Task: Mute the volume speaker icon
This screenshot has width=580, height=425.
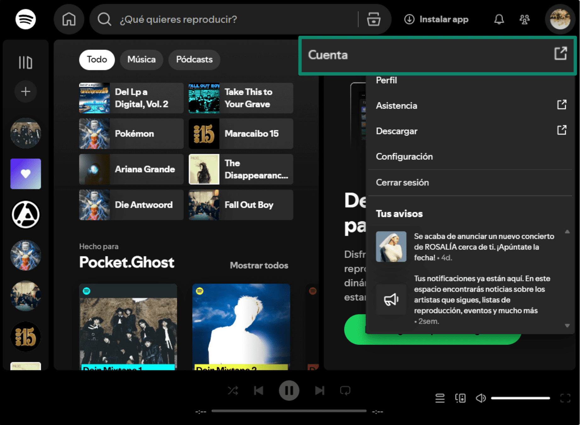Action: point(481,398)
